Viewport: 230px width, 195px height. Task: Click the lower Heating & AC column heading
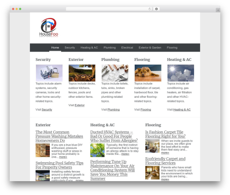pyautogui.click(x=103, y=125)
